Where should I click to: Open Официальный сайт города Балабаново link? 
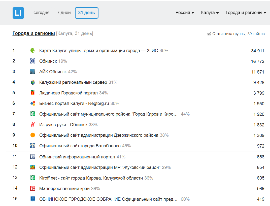coord(80,146)
